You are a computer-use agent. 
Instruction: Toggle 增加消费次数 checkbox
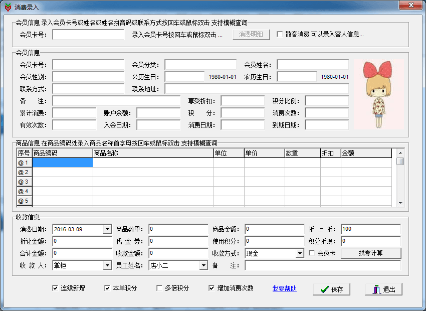click(211, 288)
